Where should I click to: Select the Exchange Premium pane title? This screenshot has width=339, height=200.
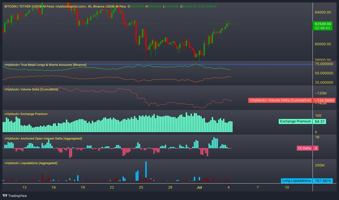26,114
